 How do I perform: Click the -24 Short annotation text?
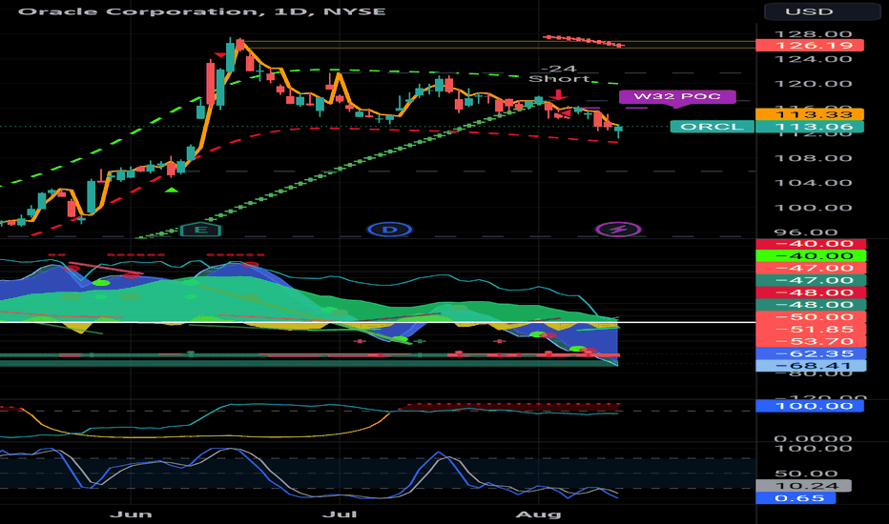559,73
